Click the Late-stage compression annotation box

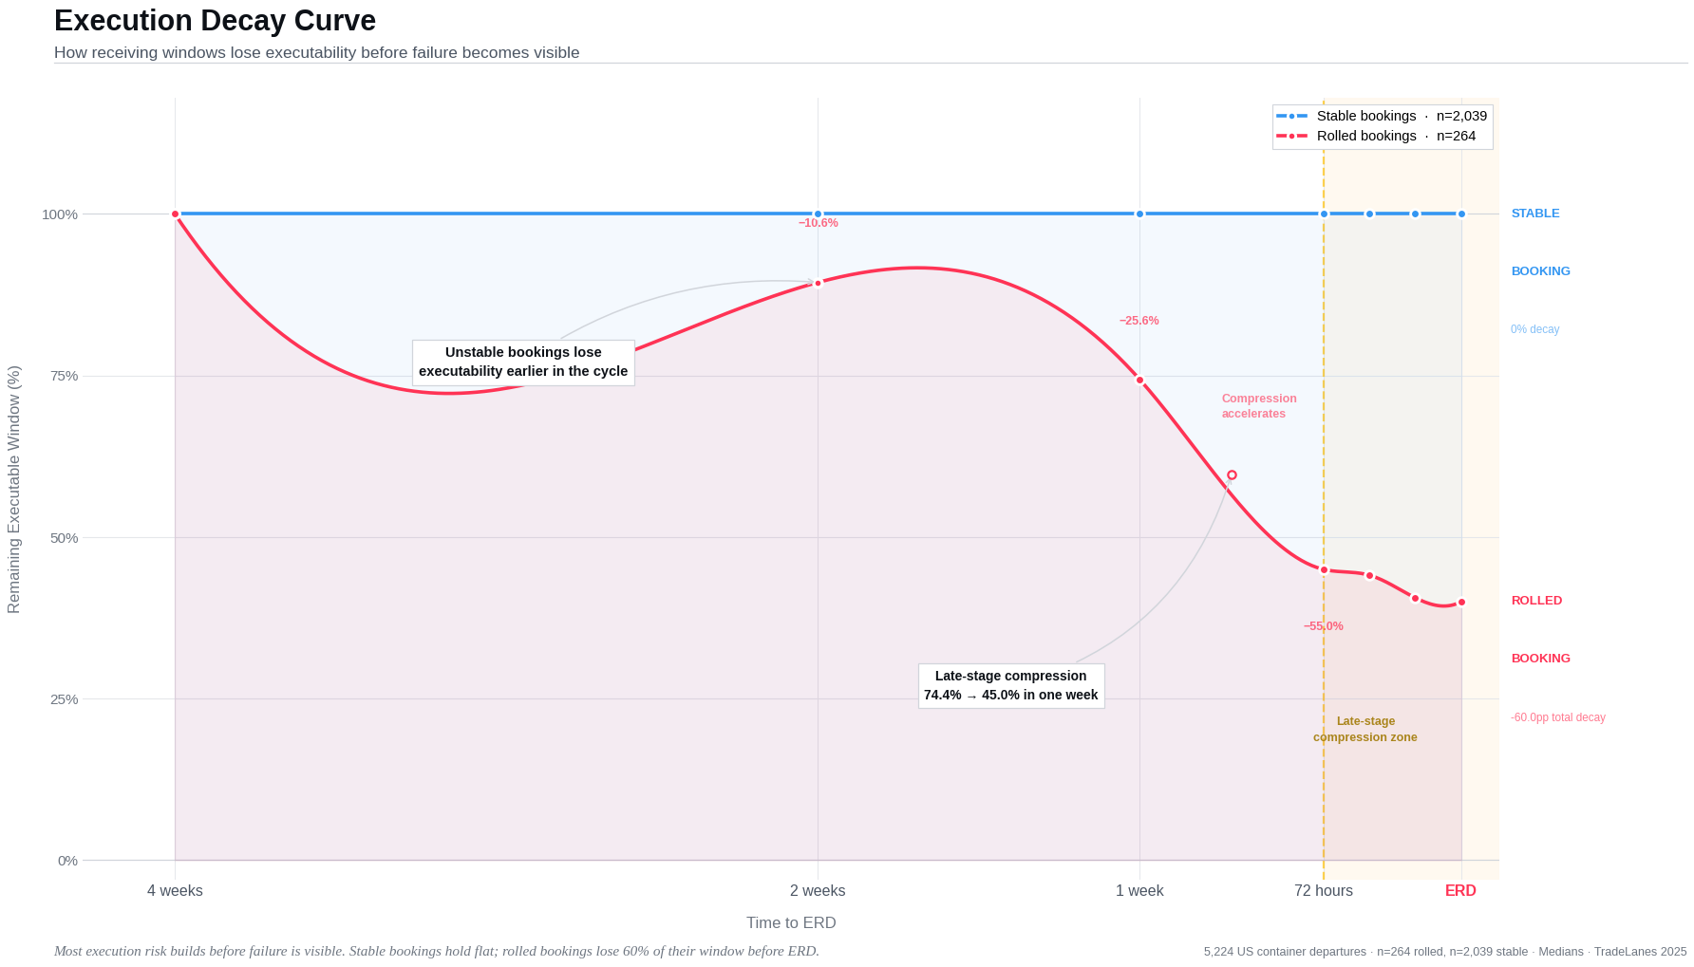(x=1010, y=685)
